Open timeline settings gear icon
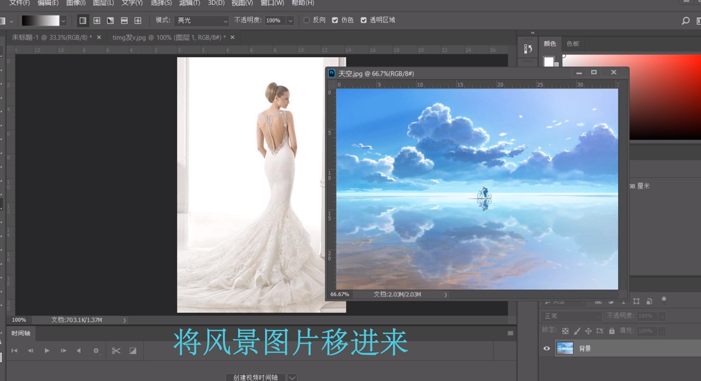The image size is (701, 381). pos(96,351)
